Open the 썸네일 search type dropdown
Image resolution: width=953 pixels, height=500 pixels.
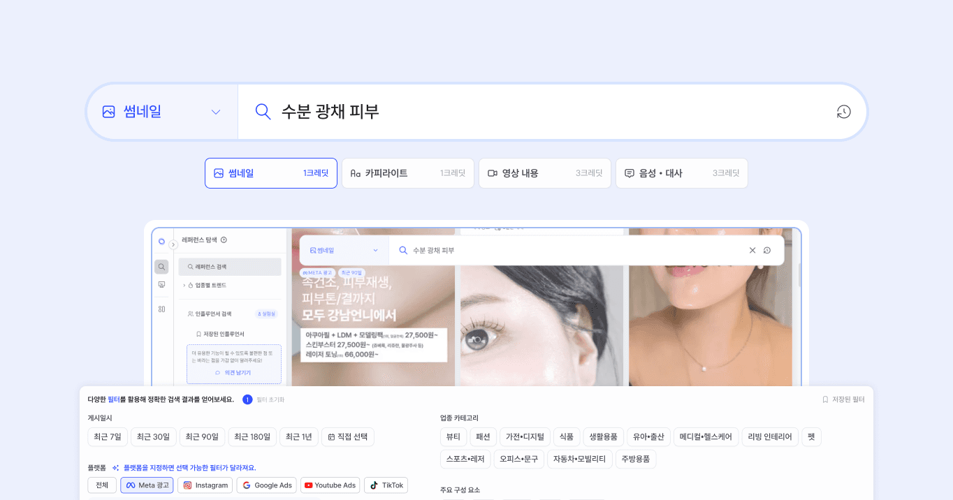pyautogui.click(x=162, y=112)
